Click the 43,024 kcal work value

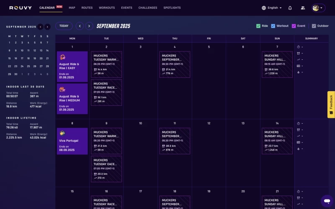38,138
